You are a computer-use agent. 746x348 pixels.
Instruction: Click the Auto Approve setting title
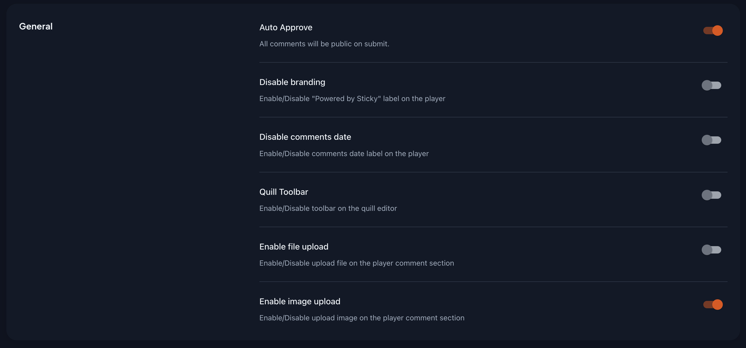point(286,27)
